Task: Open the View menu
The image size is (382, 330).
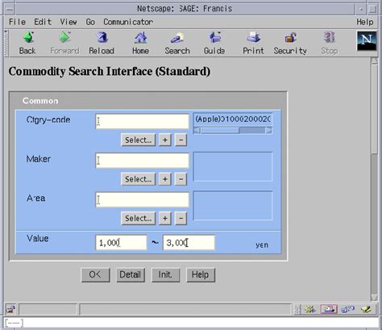Action: [69, 22]
